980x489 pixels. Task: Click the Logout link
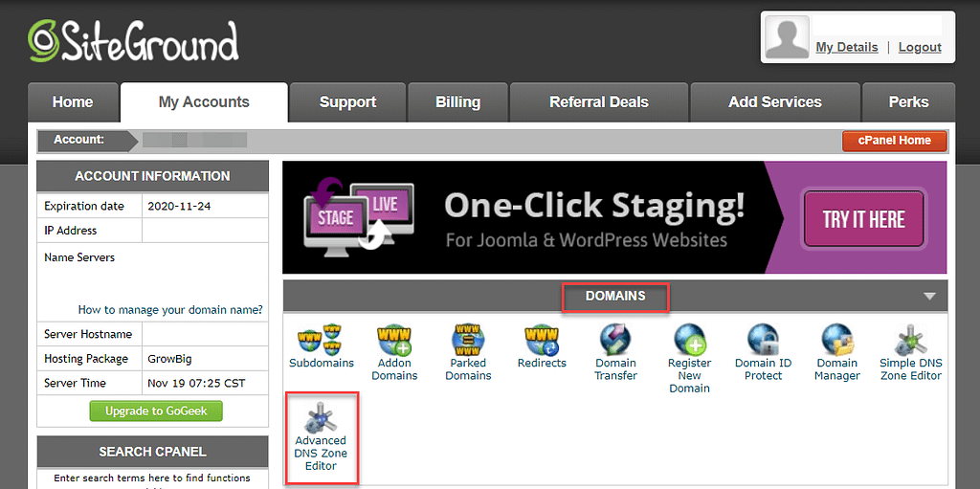pos(920,48)
